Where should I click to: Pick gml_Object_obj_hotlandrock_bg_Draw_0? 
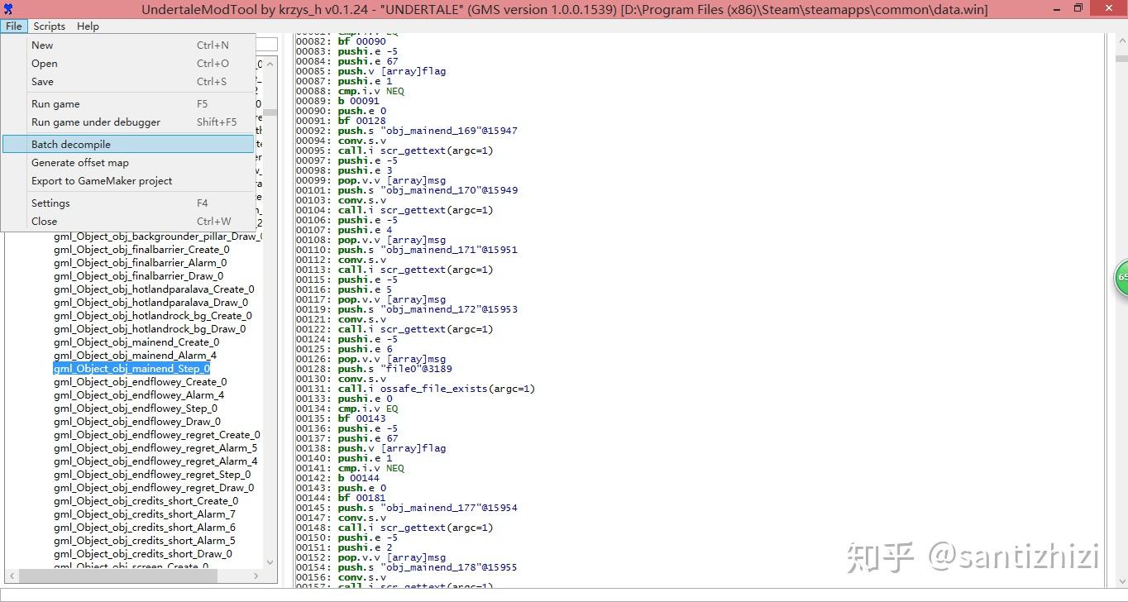(x=150, y=329)
